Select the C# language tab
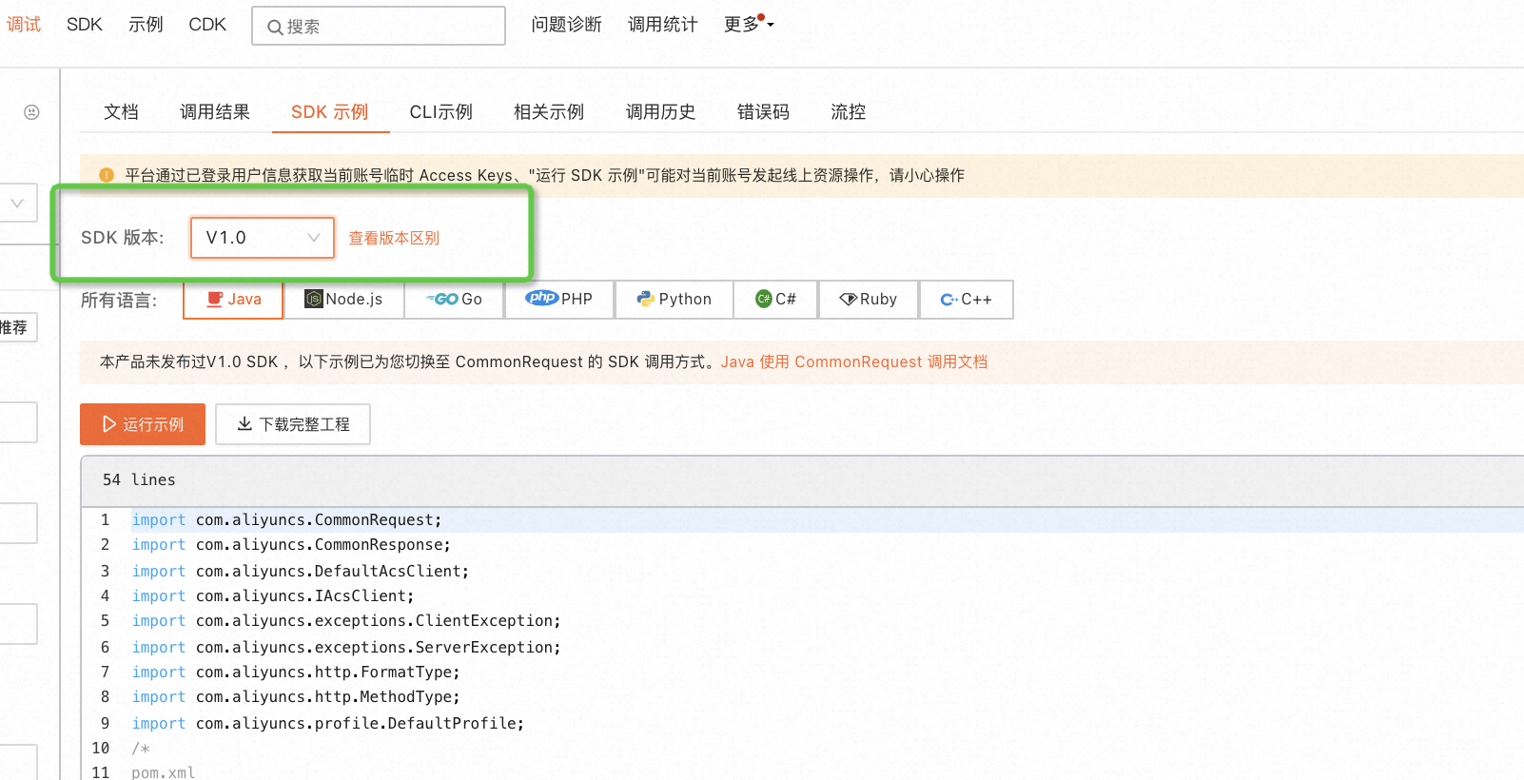Image resolution: width=1524 pixels, height=780 pixels. click(776, 300)
